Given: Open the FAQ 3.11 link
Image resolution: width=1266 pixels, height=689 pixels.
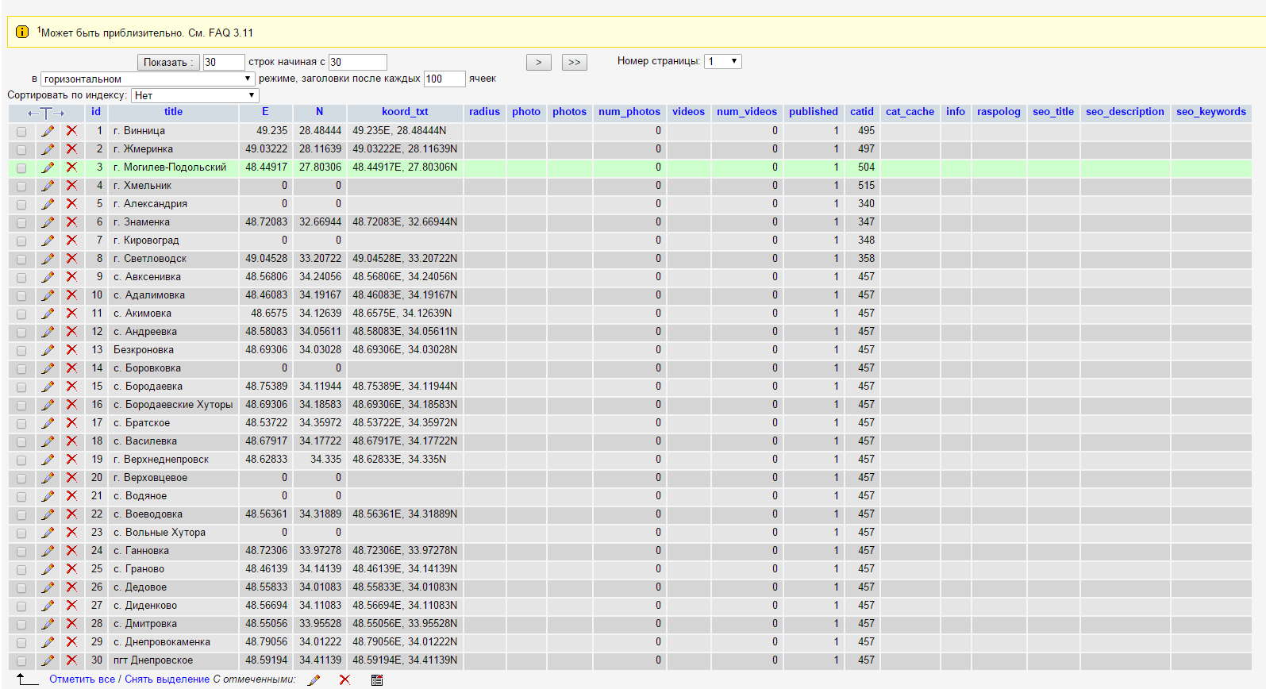Looking at the screenshot, I should 231,33.
